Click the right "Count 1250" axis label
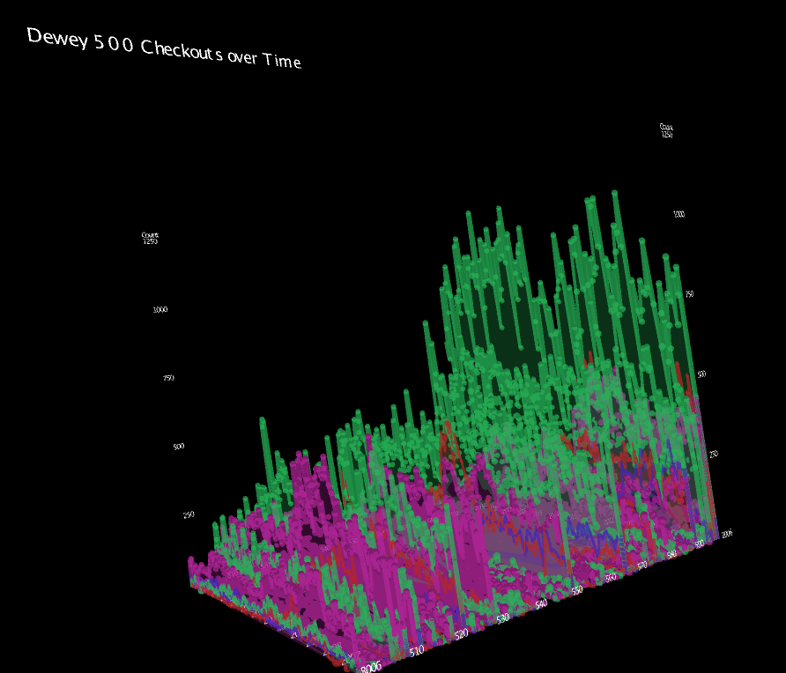This screenshot has height=673, width=786. pos(666,130)
